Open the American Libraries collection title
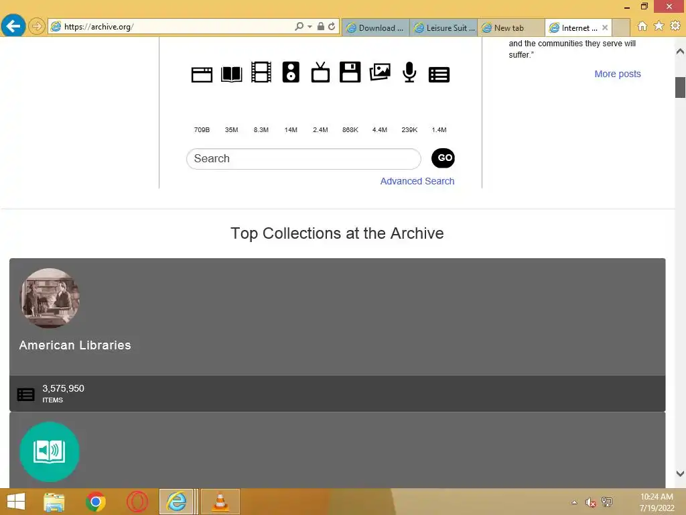Viewport: 686px width, 515px height. (75, 345)
